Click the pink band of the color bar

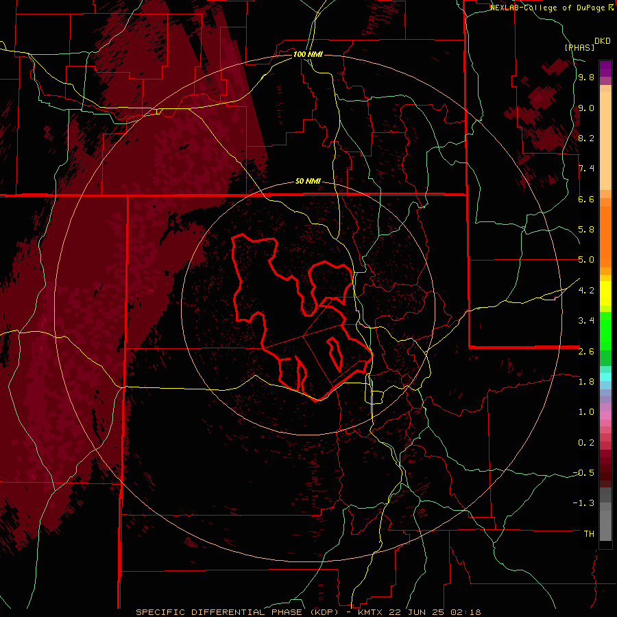tap(605, 415)
